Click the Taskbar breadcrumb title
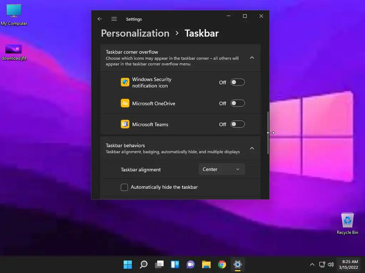Viewport: 365px width, 273px height. (x=202, y=33)
